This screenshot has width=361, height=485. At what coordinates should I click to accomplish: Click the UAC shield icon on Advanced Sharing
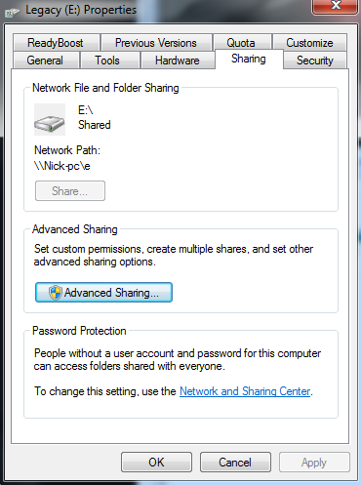[56, 293]
